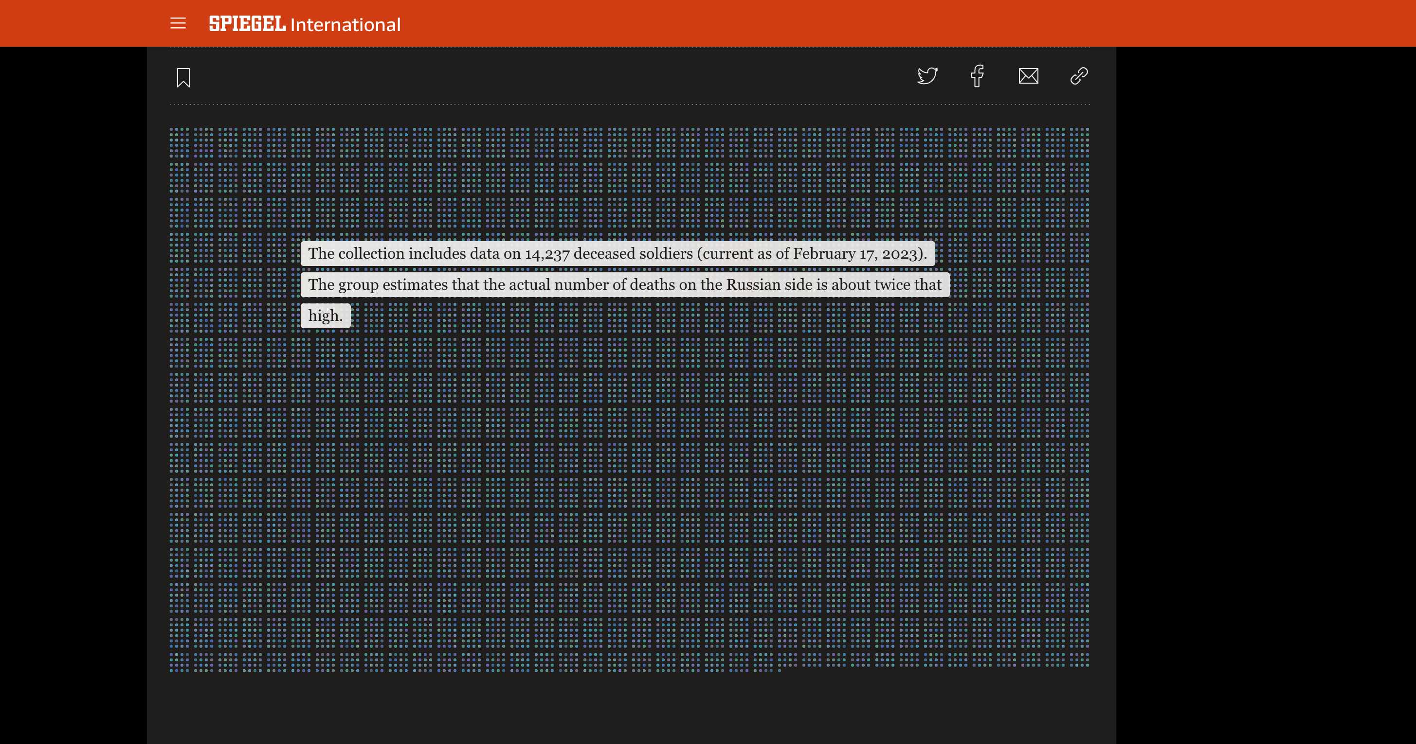This screenshot has height=744, width=1416.
Task: Click the top-right dot in the soldier grid
Action: click(1087, 130)
